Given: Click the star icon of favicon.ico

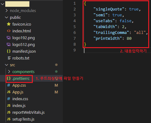Looking at the screenshot, I should [x=9, y=24].
